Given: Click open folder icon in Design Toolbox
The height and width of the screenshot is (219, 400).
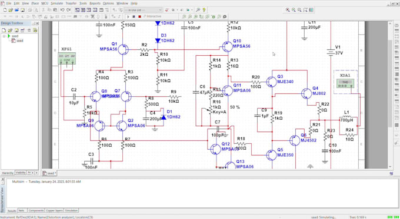Looking at the screenshot, I should (9, 30).
